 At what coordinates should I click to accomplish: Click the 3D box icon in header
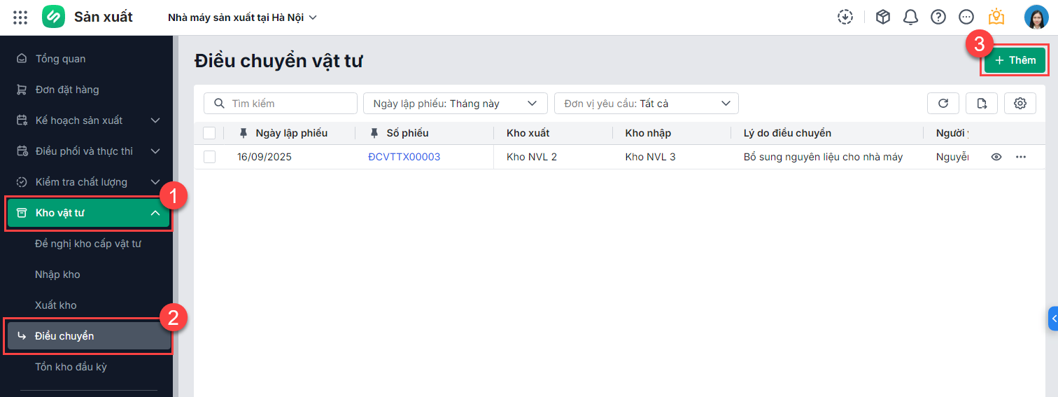pyautogui.click(x=883, y=18)
